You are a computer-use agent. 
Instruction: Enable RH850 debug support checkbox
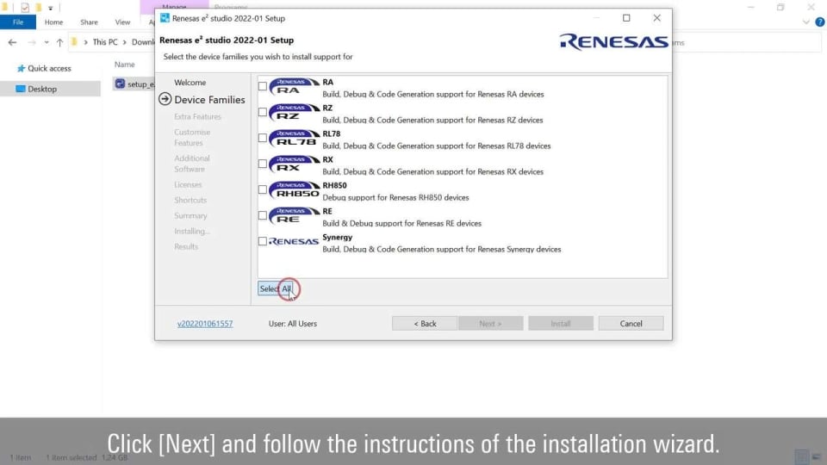(262, 189)
